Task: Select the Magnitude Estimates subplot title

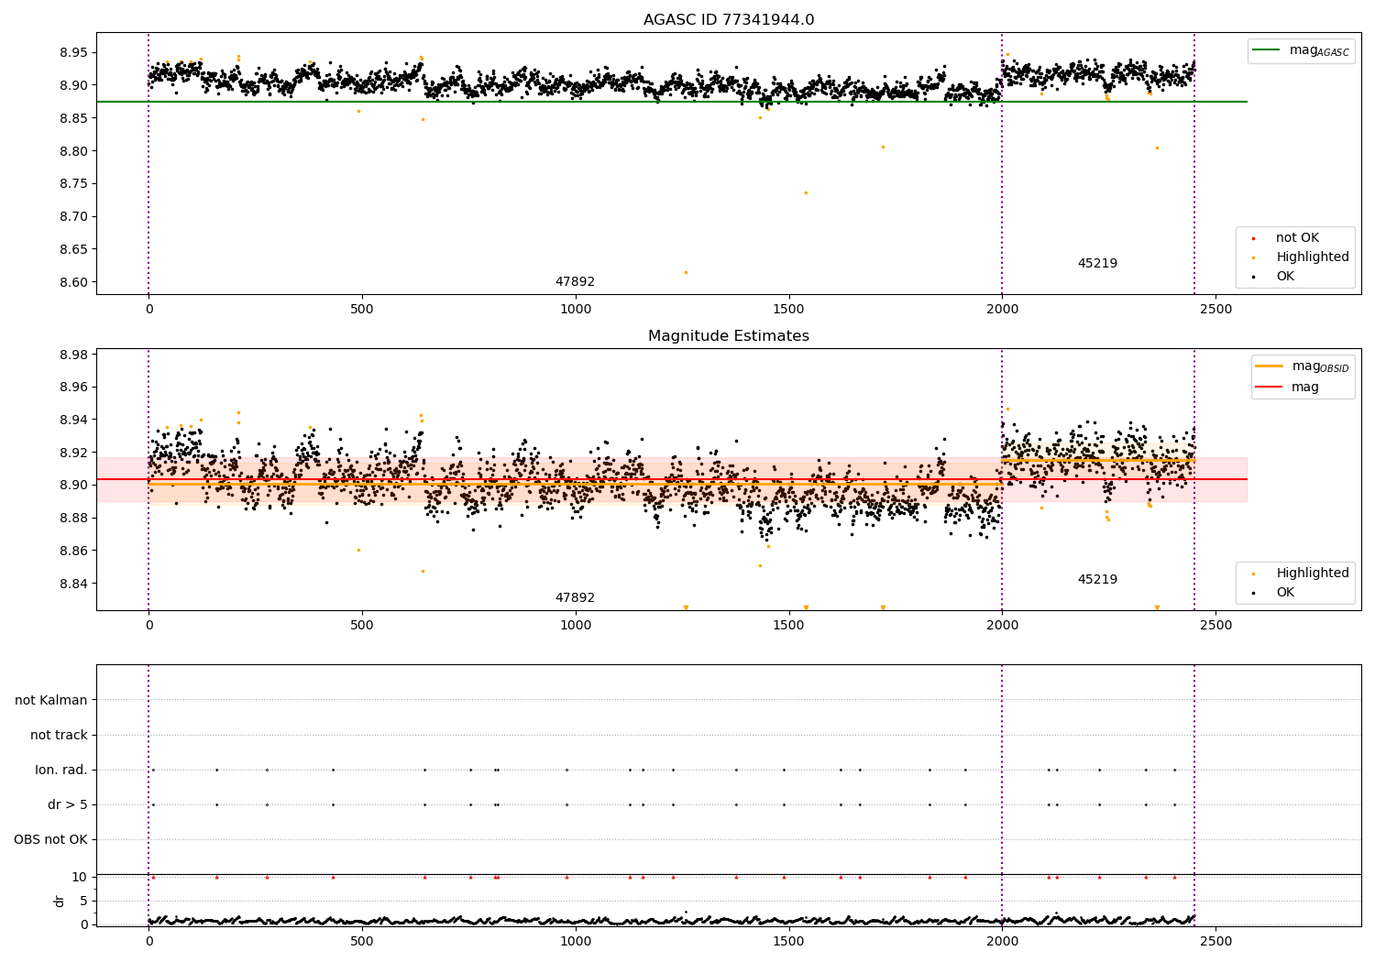Action: [x=729, y=336]
